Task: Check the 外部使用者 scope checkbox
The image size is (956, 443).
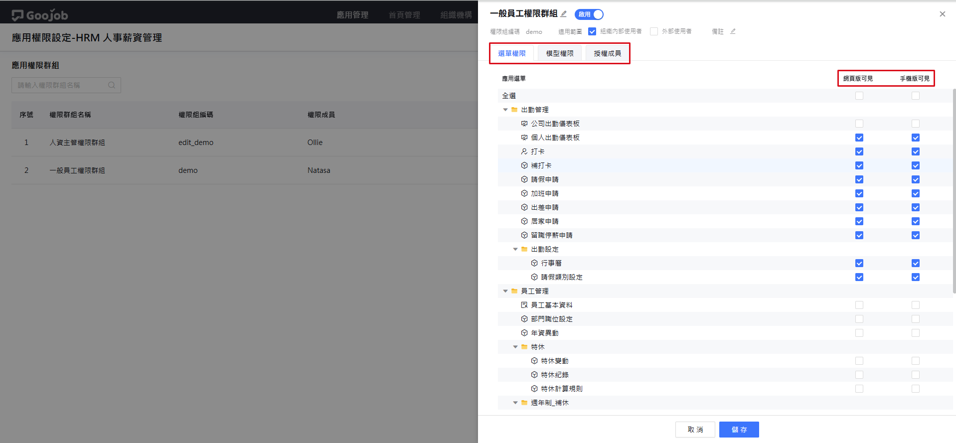Action: [654, 31]
